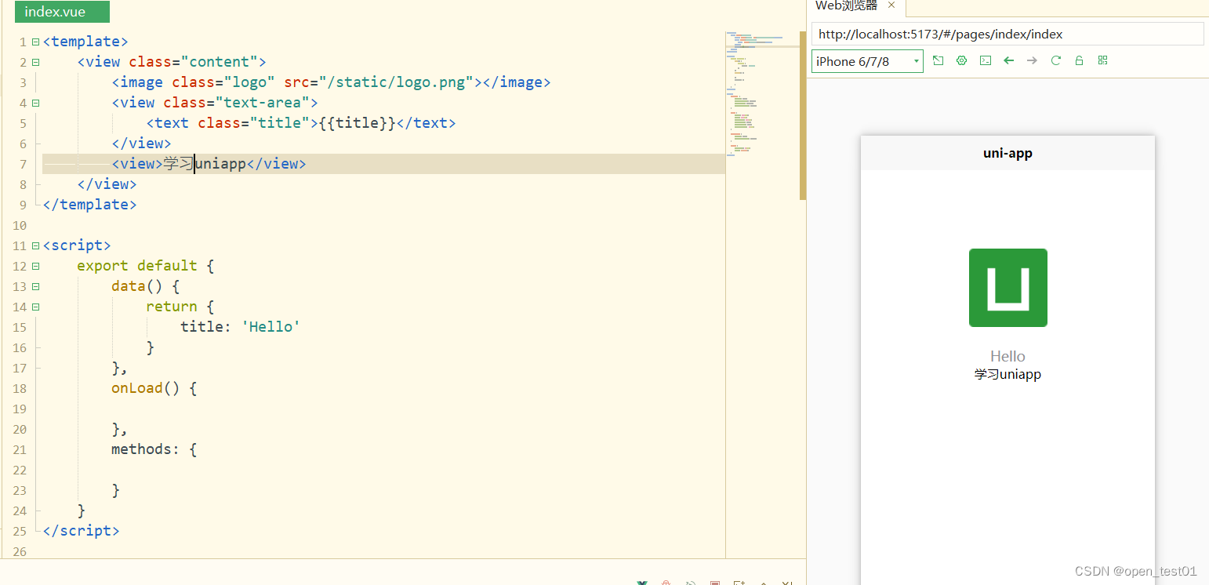The height and width of the screenshot is (585, 1209).
Task: Click 'return' keyword on line 14
Action: pos(172,307)
